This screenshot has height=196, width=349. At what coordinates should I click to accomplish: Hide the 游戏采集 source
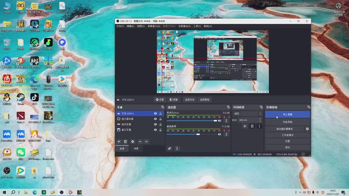click(x=155, y=124)
